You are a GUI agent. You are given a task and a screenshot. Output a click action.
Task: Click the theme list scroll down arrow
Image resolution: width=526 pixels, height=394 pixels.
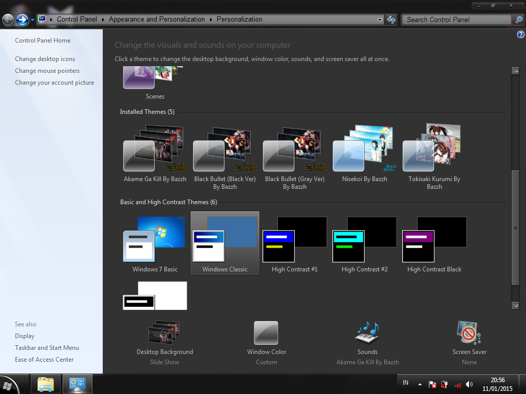515,306
